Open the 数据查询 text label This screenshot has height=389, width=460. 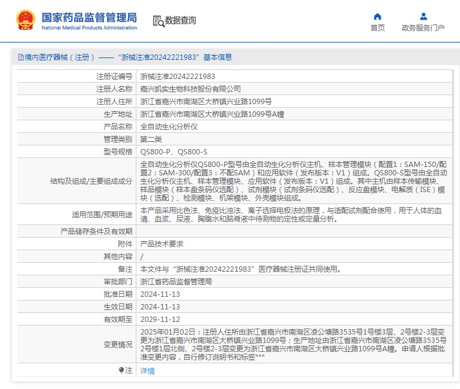[181, 20]
